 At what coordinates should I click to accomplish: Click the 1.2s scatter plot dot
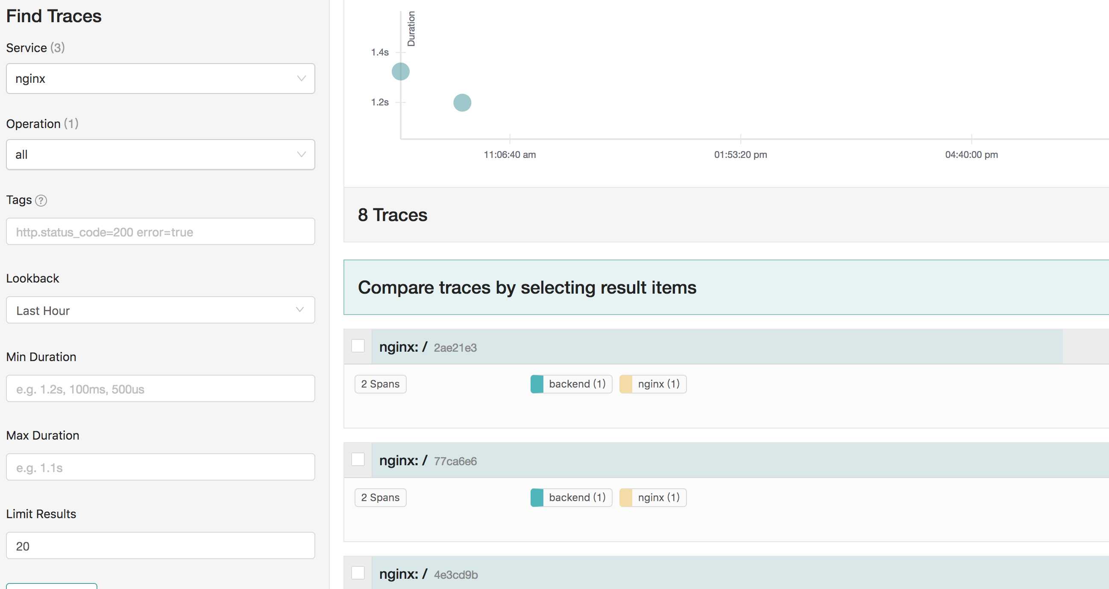[x=462, y=103]
